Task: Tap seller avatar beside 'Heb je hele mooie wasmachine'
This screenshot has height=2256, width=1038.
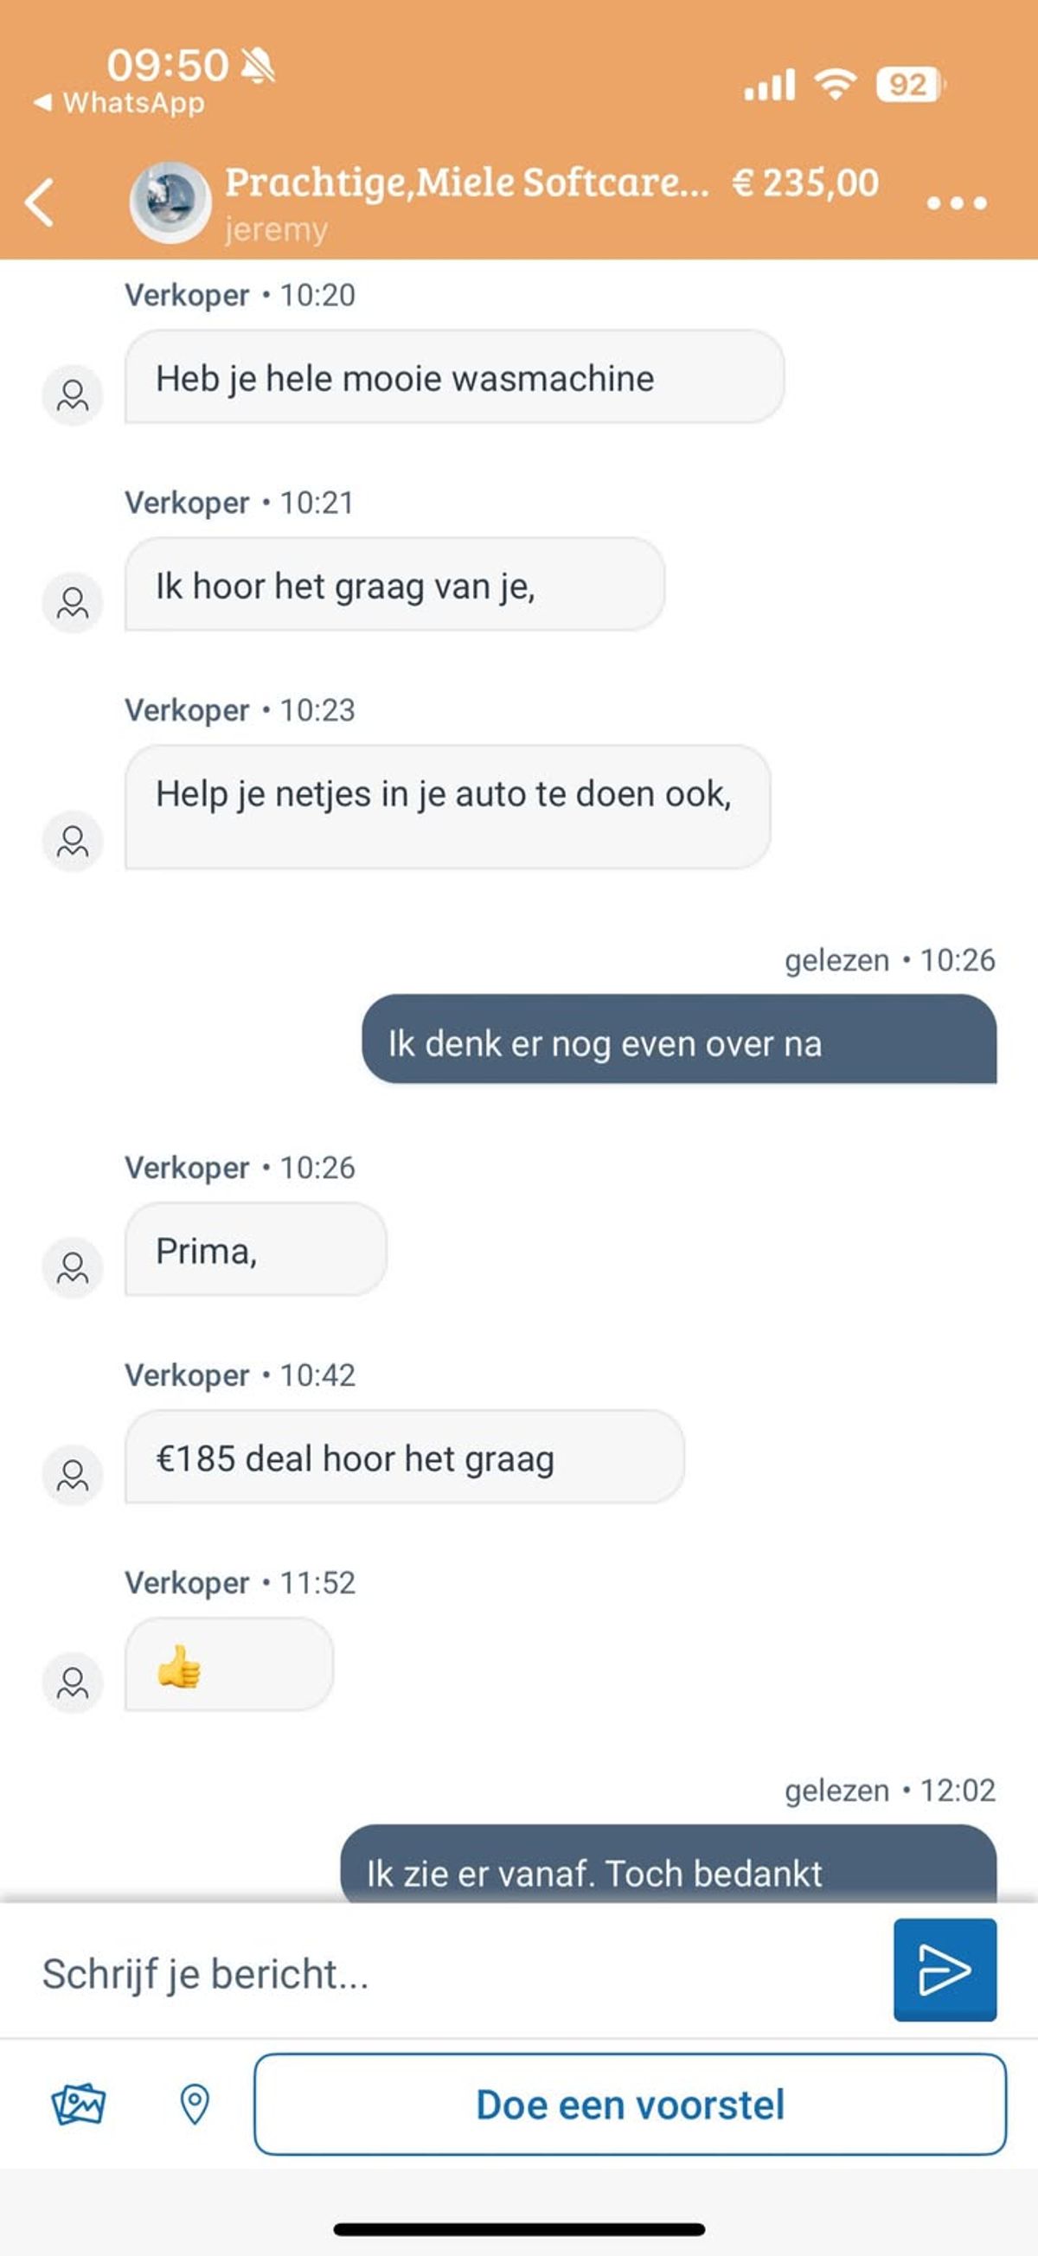Action: 73,395
